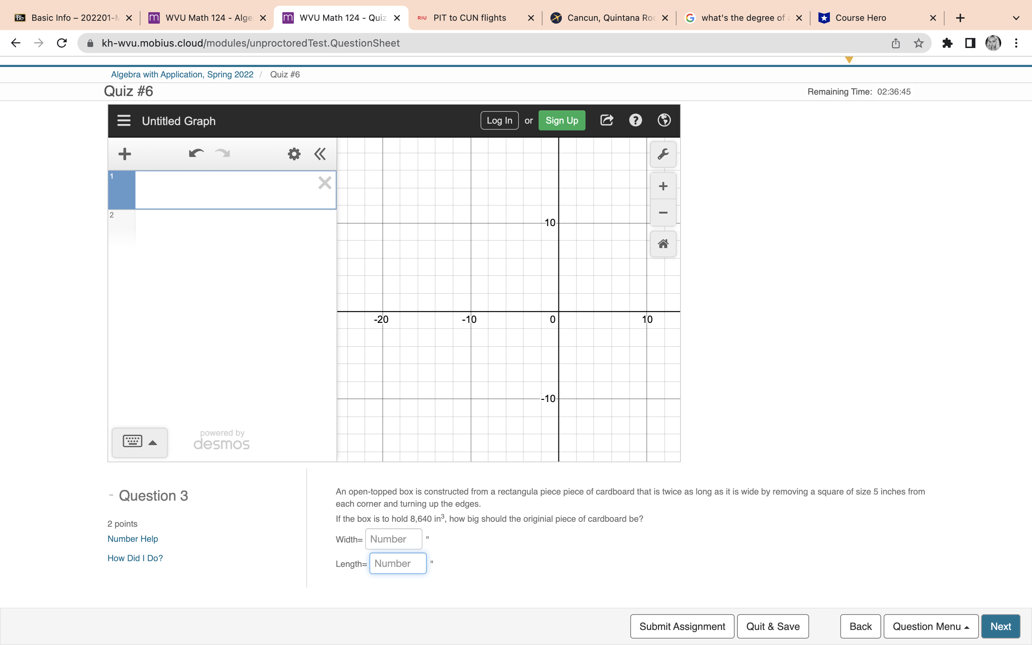
Task: Open the graph settings wrench panel
Action: [x=663, y=154]
